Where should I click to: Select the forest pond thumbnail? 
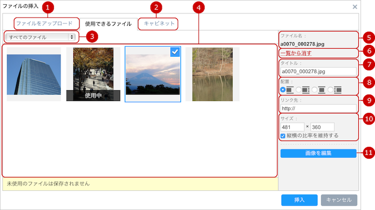pos(212,74)
